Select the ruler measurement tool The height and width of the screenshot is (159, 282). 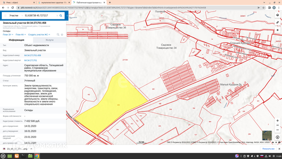point(277,22)
